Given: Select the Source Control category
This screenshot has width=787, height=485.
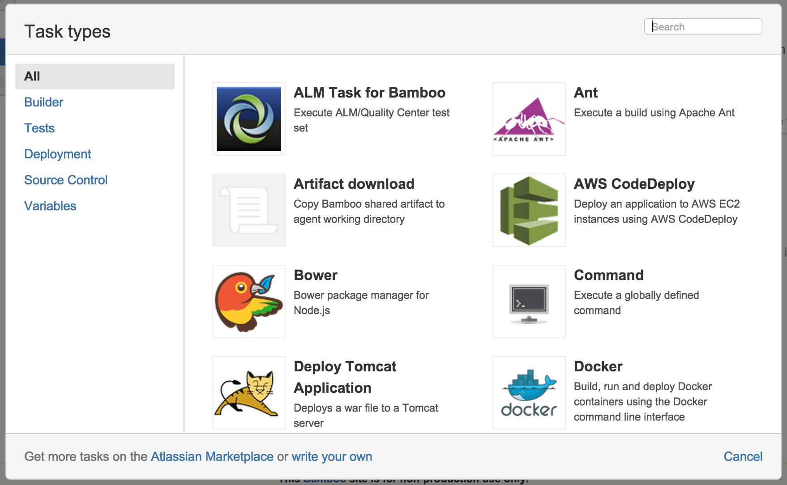Looking at the screenshot, I should coord(66,180).
